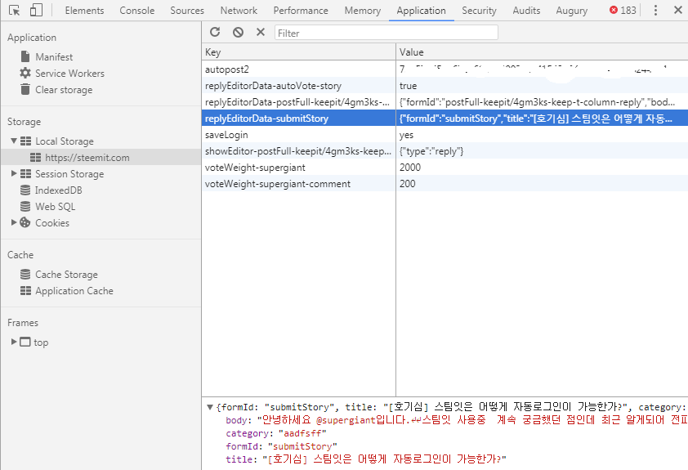Viewport: 688px width, 470px height.
Task: Select replyEditorData-postFull-keepit key row
Action: click(x=299, y=102)
